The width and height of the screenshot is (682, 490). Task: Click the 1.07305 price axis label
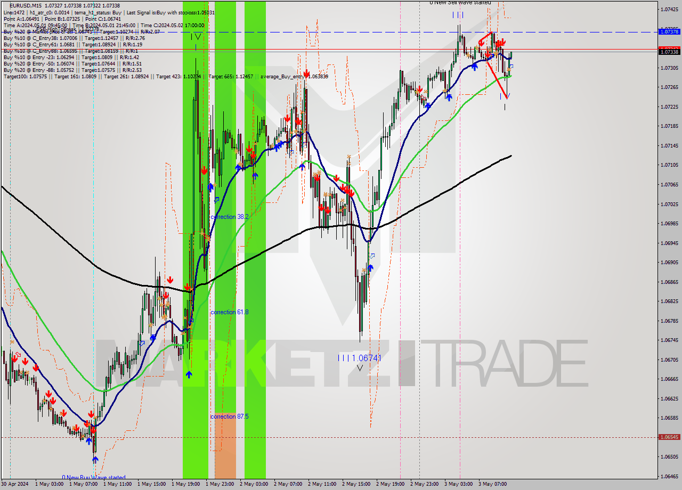pos(669,68)
